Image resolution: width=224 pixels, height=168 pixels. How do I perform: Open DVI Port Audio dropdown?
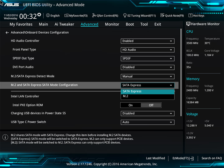pos(147,67)
